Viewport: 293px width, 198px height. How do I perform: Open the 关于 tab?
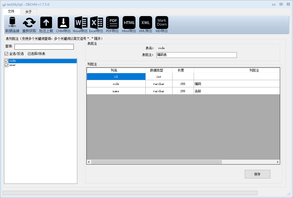point(28,12)
